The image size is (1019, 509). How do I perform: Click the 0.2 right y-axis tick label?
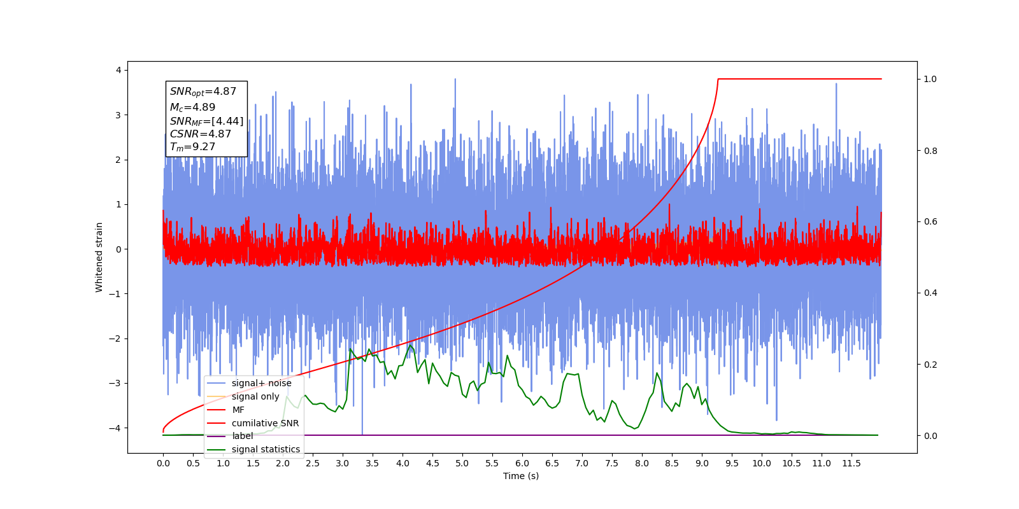[930, 365]
